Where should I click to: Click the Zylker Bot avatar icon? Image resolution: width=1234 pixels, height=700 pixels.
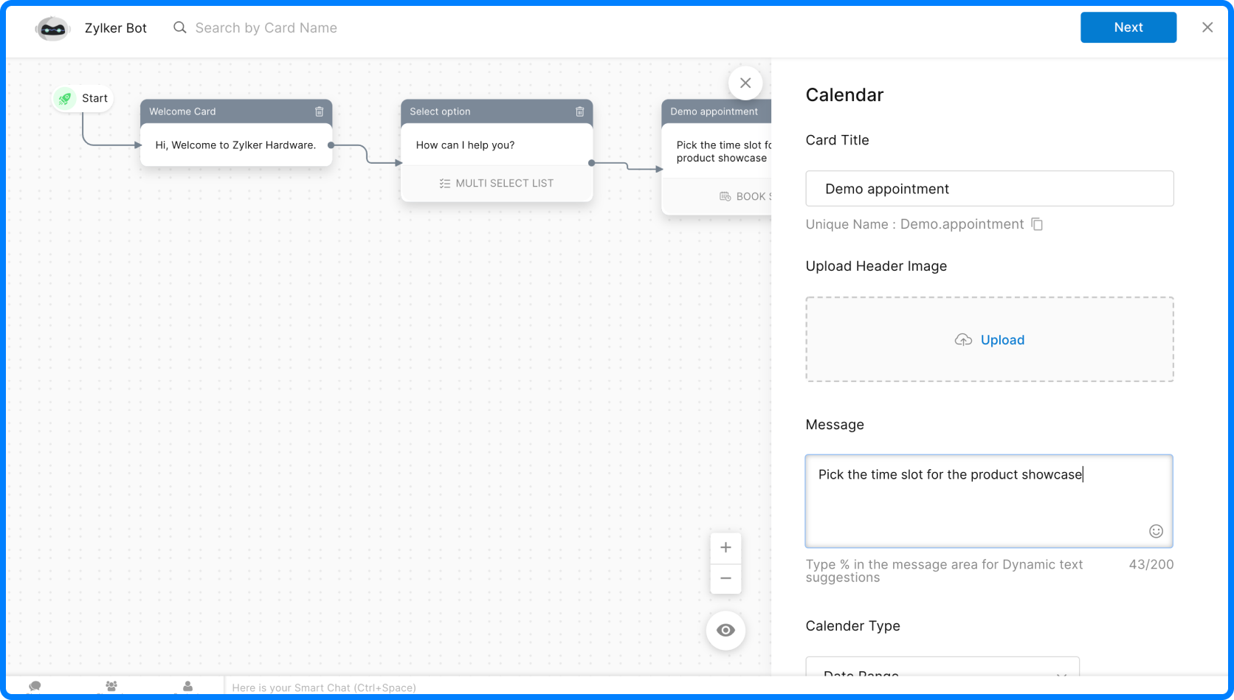click(52, 28)
